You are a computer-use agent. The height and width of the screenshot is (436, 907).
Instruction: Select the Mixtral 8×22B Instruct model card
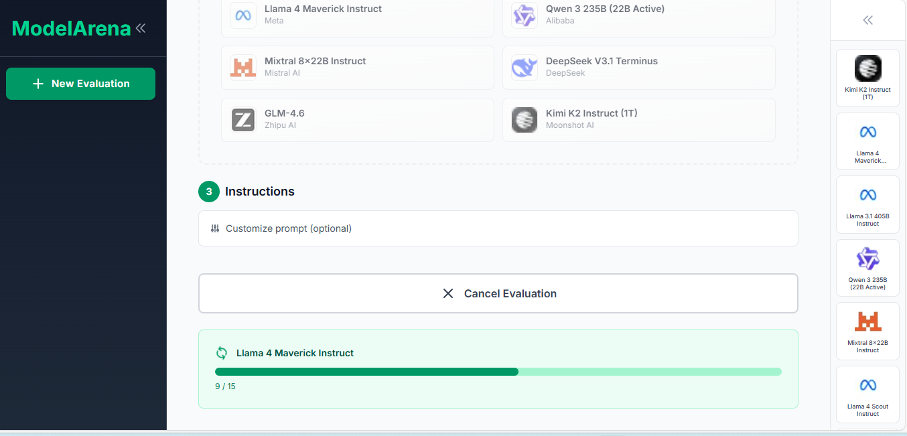[x=358, y=68]
